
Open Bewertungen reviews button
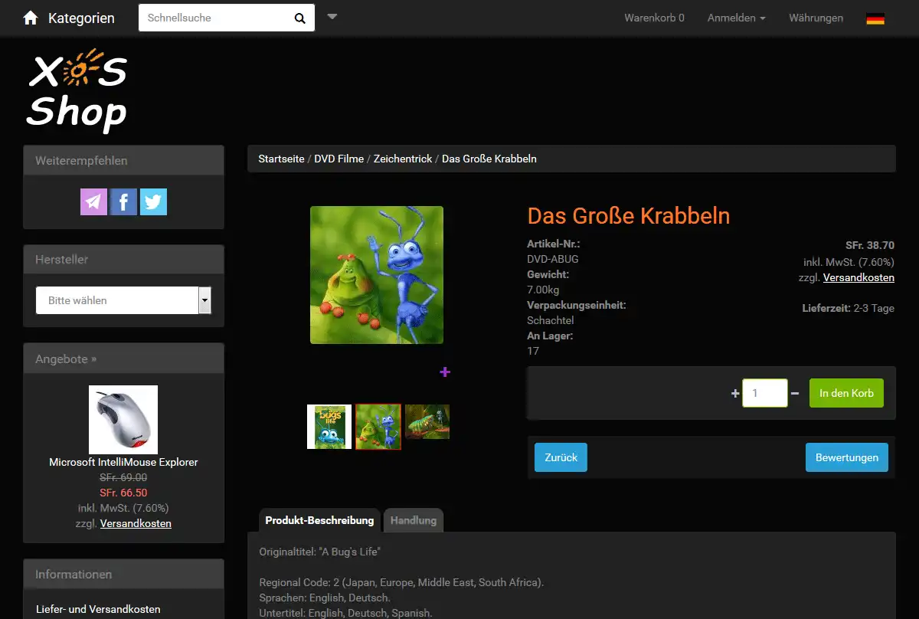tap(847, 457)
